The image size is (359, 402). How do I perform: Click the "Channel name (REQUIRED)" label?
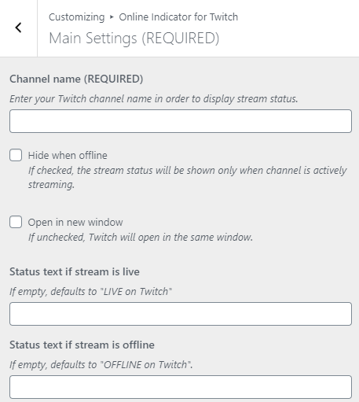coord(76,79)
